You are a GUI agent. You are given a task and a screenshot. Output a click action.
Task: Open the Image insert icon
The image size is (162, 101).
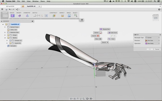click(x=69, y=16)
